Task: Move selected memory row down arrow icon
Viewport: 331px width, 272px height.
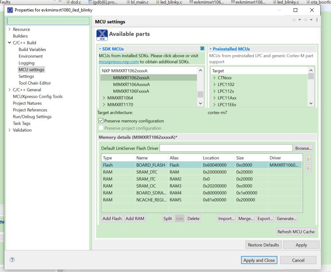Action: click(x=308, y=168)
